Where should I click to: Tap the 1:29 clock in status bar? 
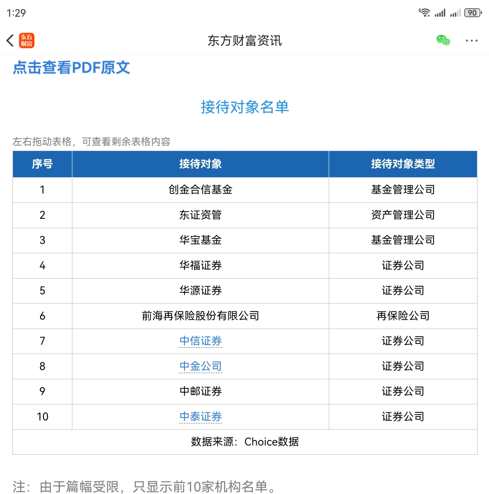pyautogui.click(x=16, y=13)
